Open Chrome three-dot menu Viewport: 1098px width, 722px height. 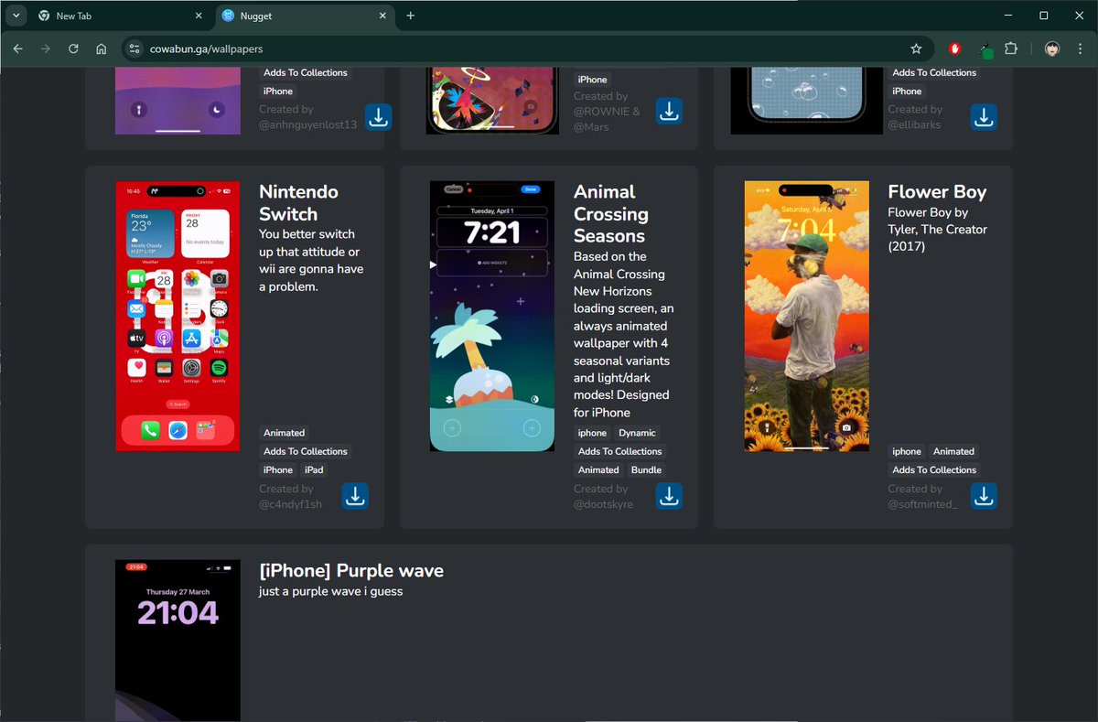(x=1081, y=48)
